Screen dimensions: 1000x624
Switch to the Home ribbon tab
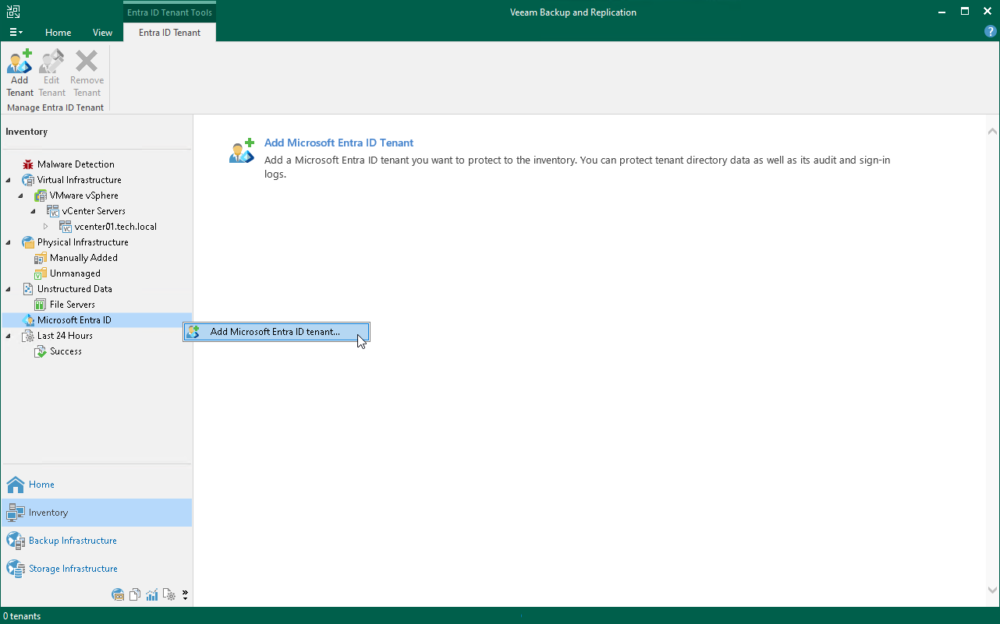tap(59, 33)
